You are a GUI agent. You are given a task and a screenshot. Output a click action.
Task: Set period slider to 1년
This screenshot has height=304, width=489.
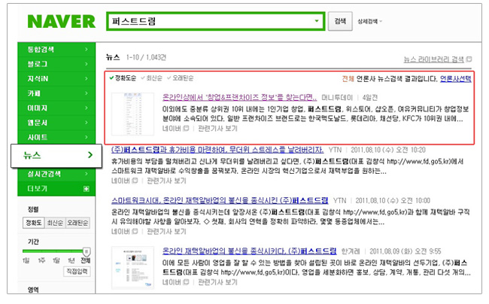pyautogui.click(x=71, y=260)
